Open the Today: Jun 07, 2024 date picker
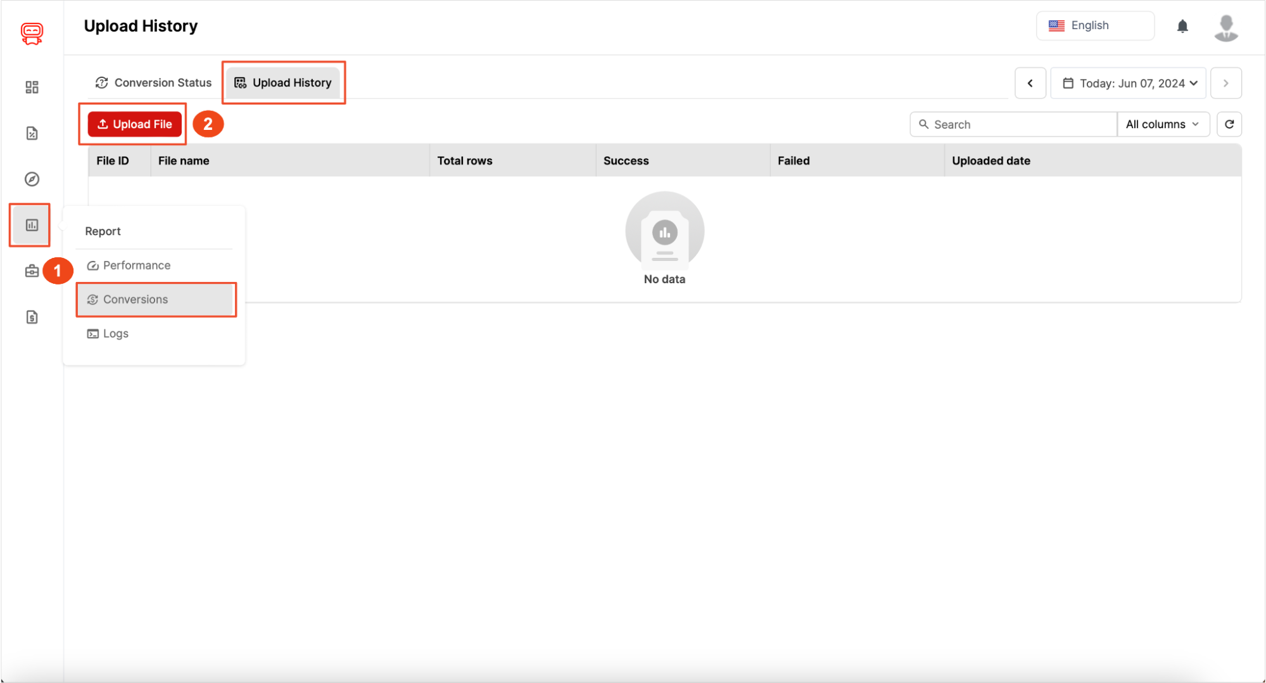This screenshot has height=683, width=1266. click(1128, 82)
